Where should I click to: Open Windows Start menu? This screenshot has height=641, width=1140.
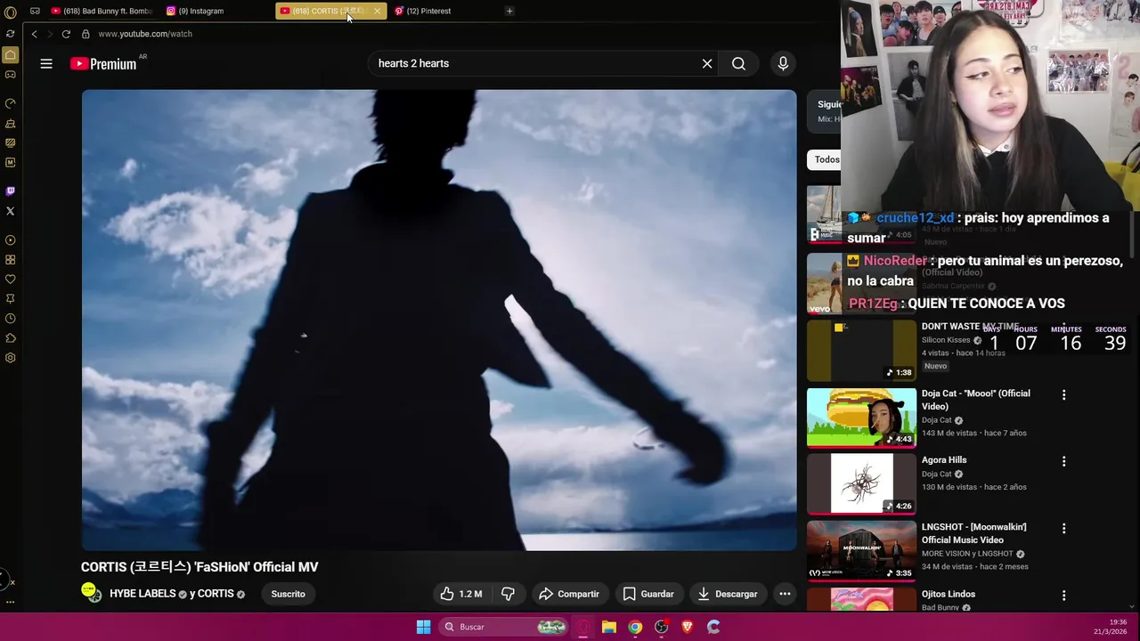pos(424,627)
